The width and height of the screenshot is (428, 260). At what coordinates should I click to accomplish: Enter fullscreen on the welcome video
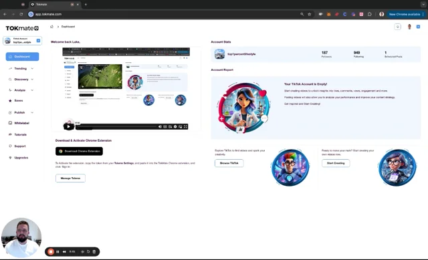coord(185,126)
